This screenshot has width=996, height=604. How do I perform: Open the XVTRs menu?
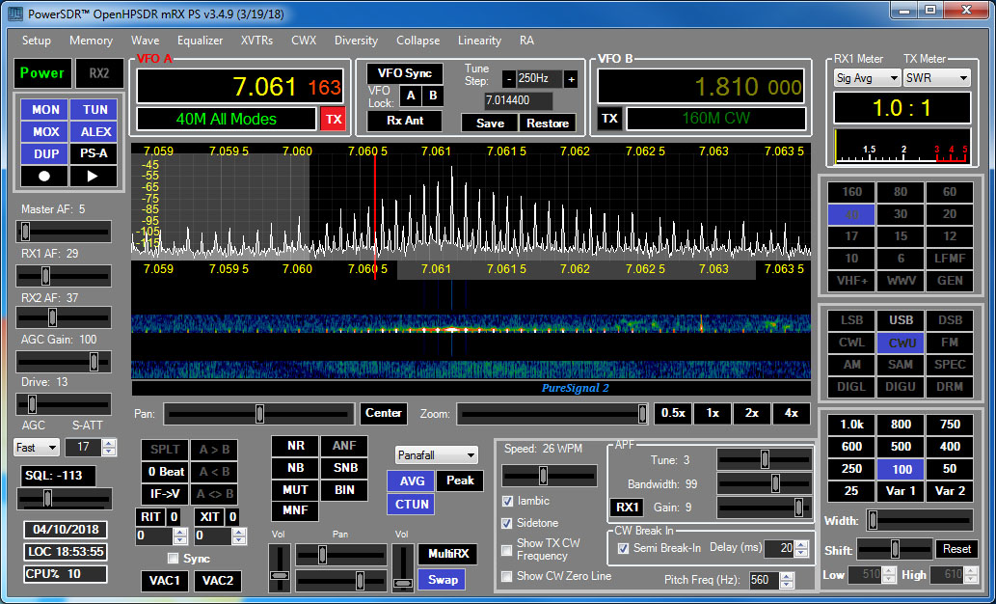tap(256, 41)
